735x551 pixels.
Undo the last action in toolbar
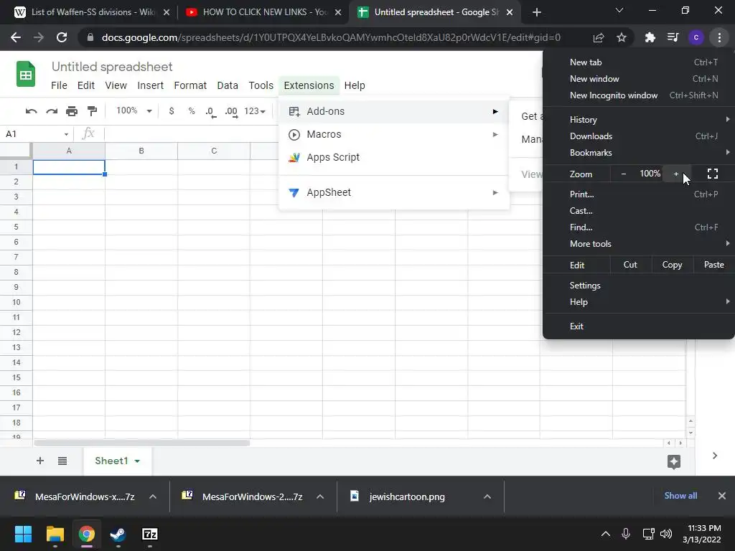(x=32, y=111)
